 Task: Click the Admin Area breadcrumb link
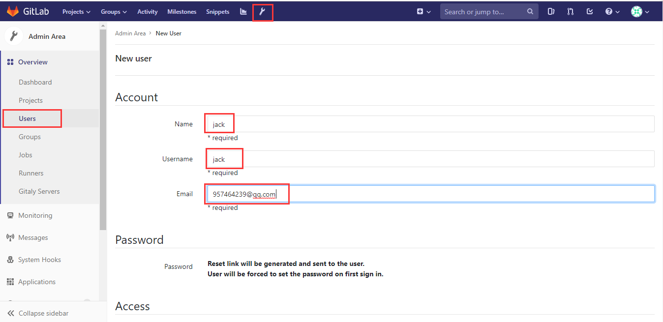(130, 33)
